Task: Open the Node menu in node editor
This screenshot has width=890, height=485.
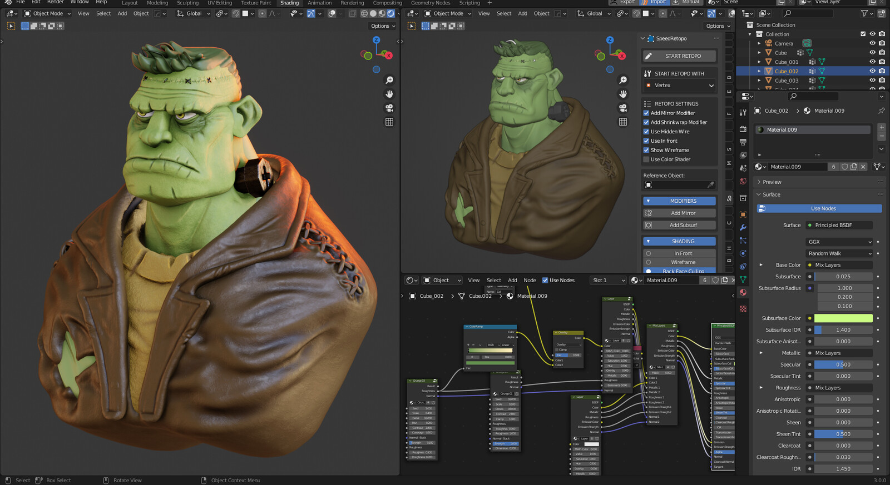Action: 530,281
